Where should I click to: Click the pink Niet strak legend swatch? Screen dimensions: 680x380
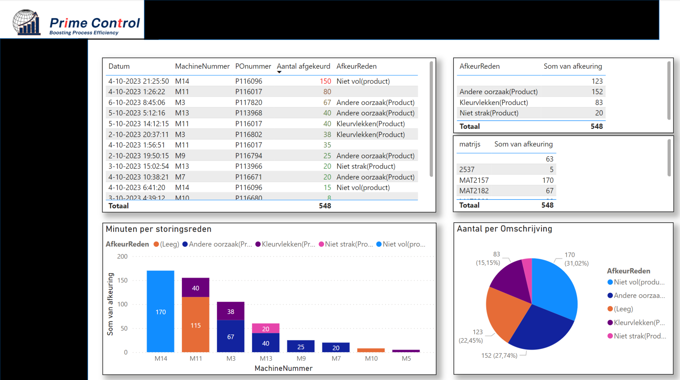click(x=321, y=244)
